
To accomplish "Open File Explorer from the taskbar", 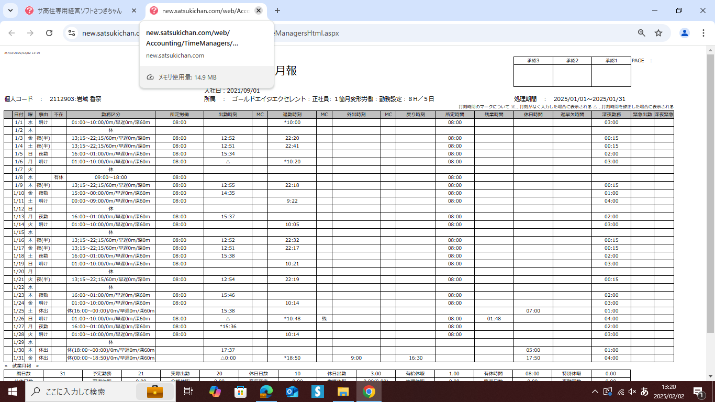I will tap(343, 392).
